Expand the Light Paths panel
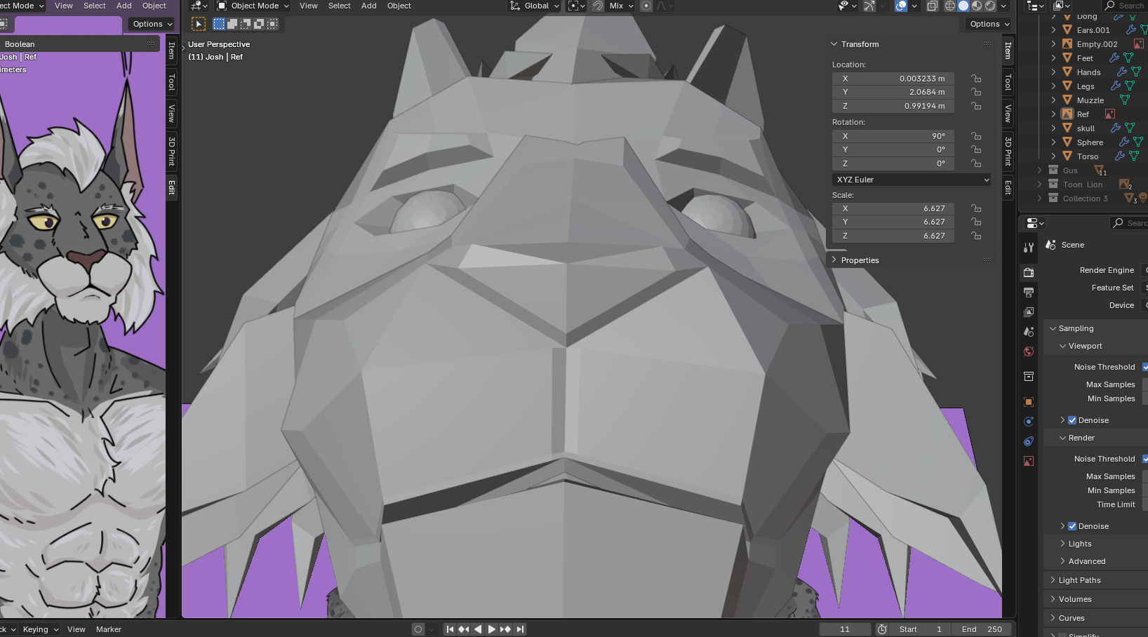 [x=1079, y=580]
